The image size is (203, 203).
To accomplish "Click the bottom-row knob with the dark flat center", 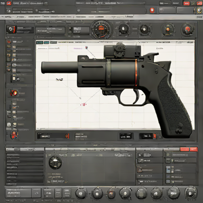I will (x=141, y=194).
